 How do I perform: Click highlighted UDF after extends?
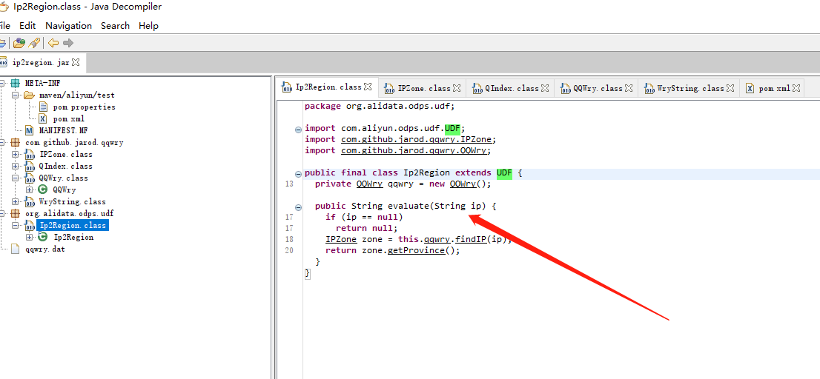(x=505, y=172)
